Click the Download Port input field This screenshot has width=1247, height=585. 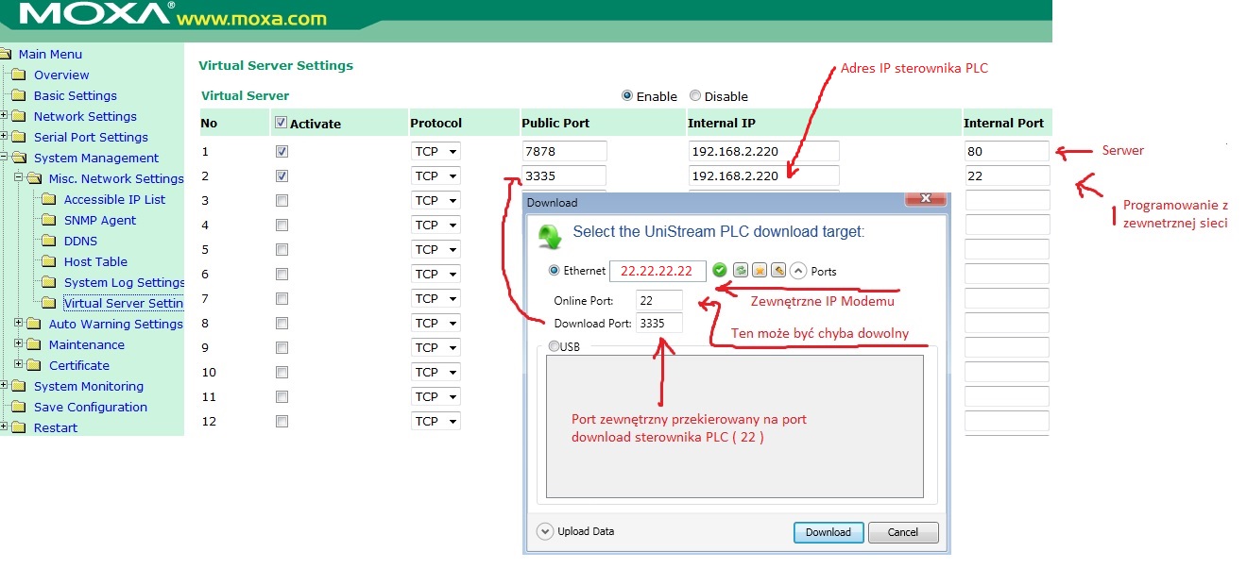pos(659,323)
